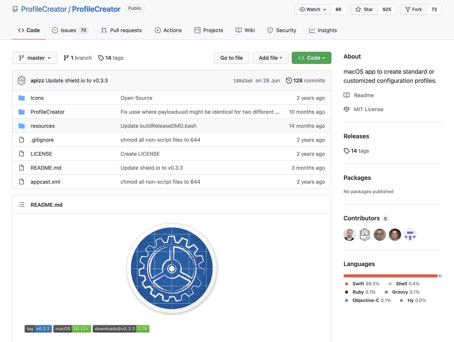Viewport: 454px width, 342px height.
Task: Open the Create LICENSE commit message
Action: coord(140,154)
